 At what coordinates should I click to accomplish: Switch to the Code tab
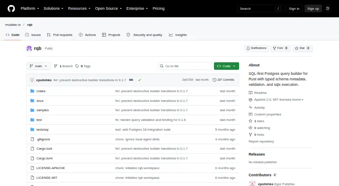click(13, 35)
